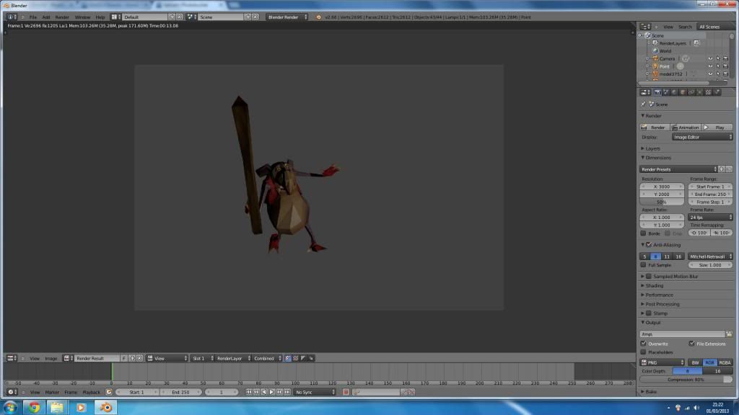
Task: Play animation forward in timeline
Action: [x=272, y=392]
